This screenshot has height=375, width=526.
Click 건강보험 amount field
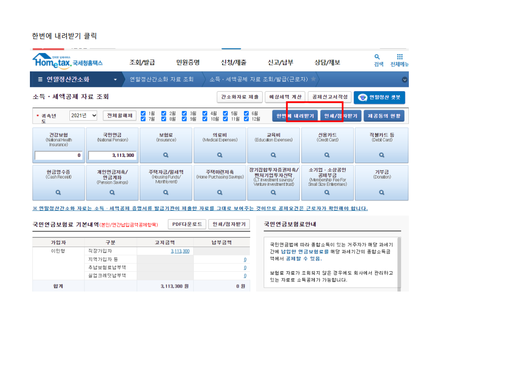pyautogui.click(x=59, y=155)
